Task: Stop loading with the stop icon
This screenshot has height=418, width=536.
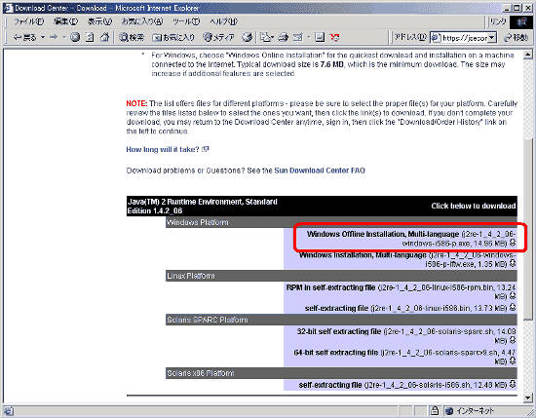Action: 75,37
